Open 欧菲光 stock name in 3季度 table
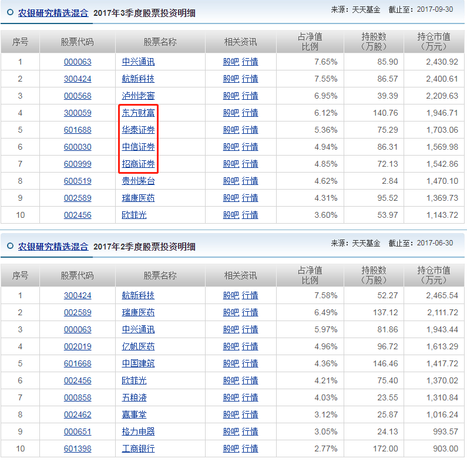Viewport: 467px width, 462px height. coord(134,215)
